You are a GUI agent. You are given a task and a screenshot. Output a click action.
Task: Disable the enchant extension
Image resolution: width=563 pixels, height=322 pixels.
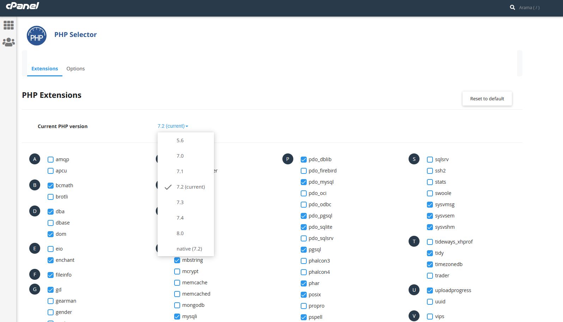coord(50,260)
